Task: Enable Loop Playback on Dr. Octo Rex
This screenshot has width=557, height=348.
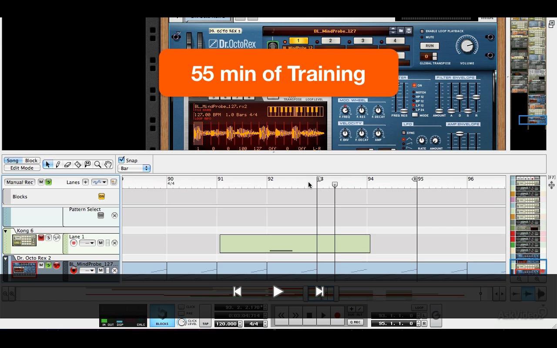Action: click(x=422, y=31)
